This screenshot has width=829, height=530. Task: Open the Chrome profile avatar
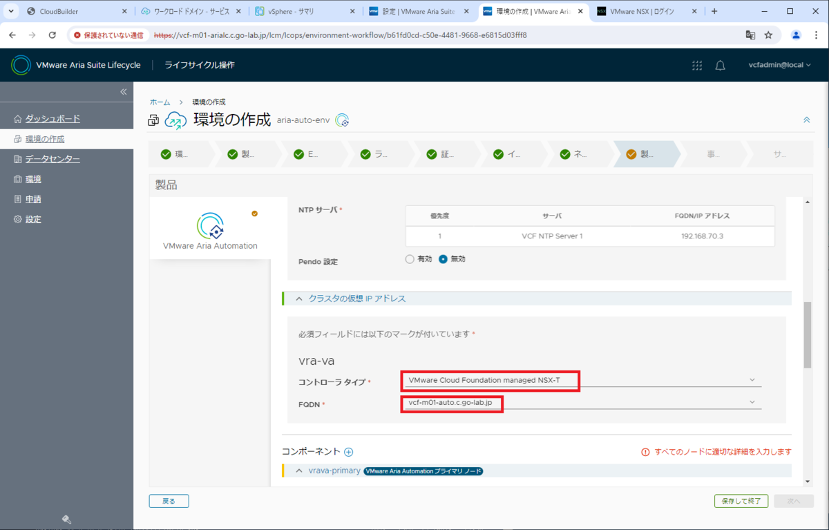[x=796, y=35]
